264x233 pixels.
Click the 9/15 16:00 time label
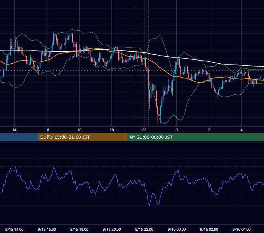[x=47, y=229]
